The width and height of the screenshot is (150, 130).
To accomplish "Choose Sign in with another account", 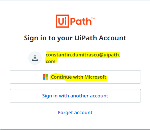I will click(75, 96).
